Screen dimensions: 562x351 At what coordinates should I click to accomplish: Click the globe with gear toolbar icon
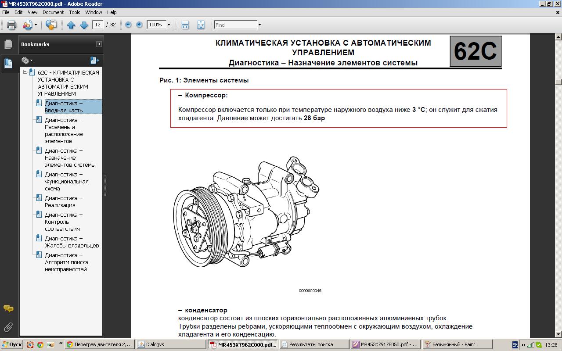coord(51,25)
